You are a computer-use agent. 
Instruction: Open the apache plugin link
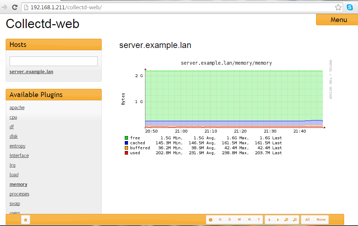[17, 108]
